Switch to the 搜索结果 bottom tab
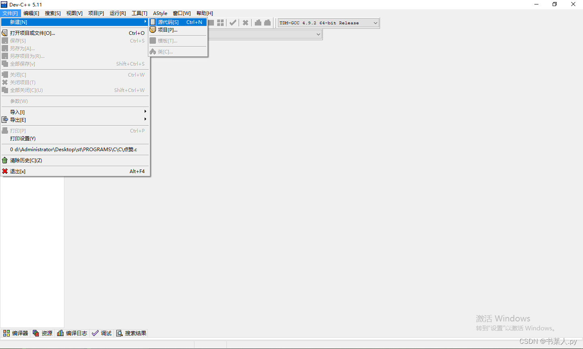The width and height of the screenshot is (583, 349). pyautogui.click(x=131, y=333)
